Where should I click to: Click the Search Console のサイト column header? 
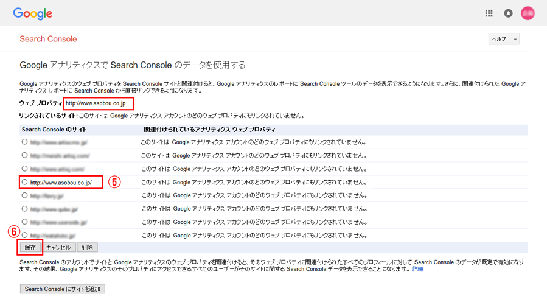tap(54, 130)
